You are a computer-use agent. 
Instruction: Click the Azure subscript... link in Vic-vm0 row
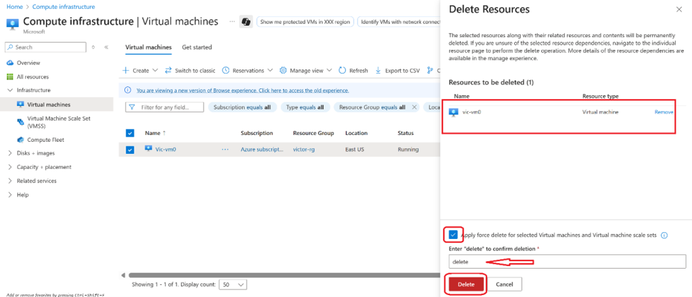(262, 149)
